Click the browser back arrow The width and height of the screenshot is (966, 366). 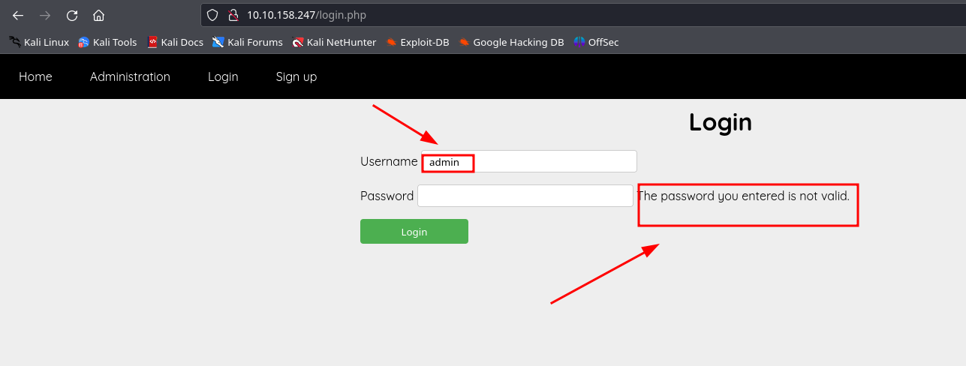(18, 15)
